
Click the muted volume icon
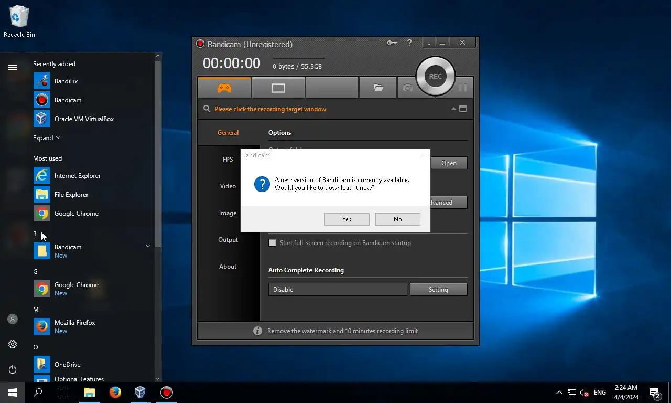click(585, 393)
